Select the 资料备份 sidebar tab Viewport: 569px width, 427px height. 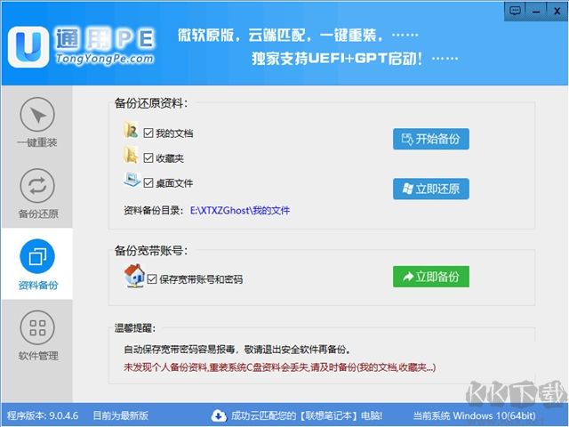37,265
